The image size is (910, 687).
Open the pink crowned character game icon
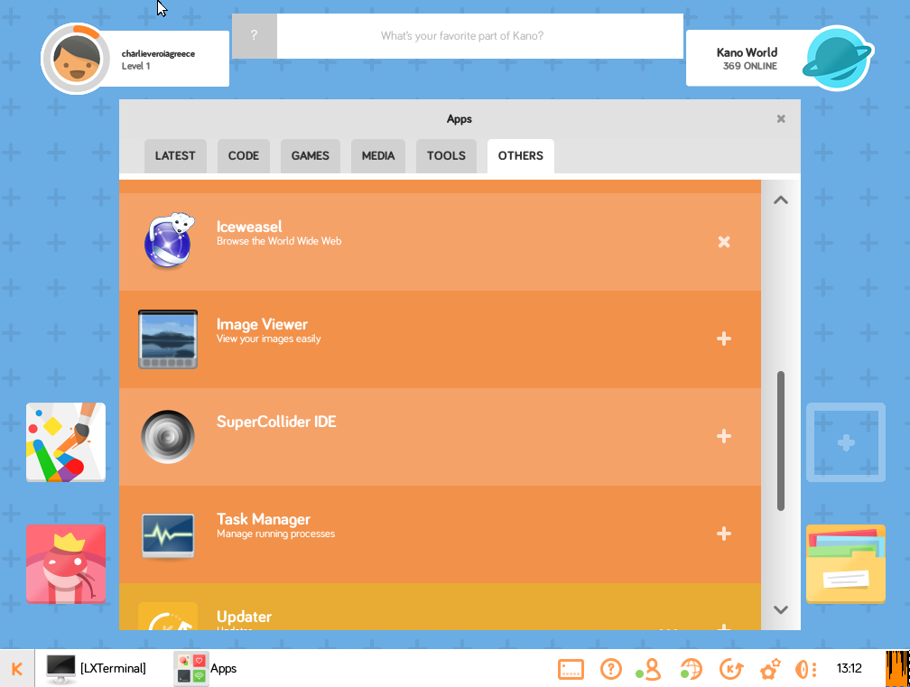pos(66,564)
